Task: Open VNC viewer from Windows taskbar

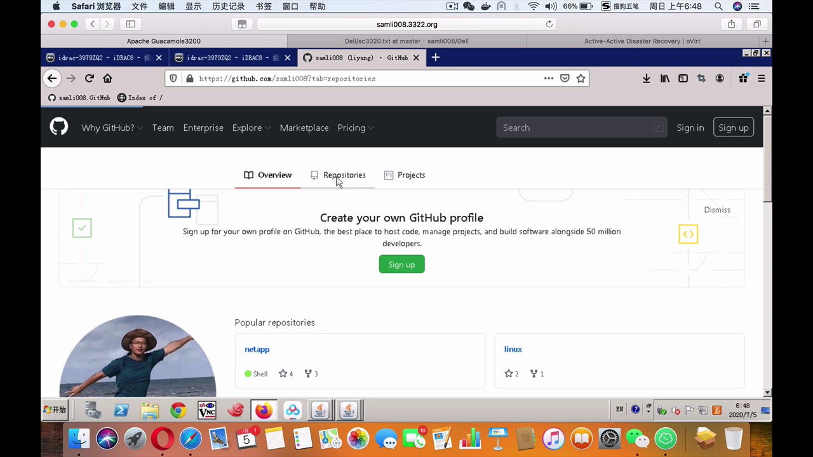Action: point(207,411)
